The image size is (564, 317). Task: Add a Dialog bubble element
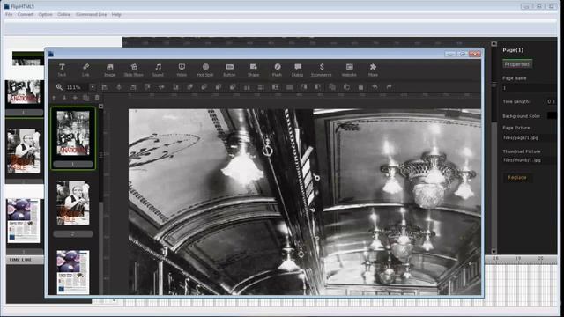coord(298,70)
